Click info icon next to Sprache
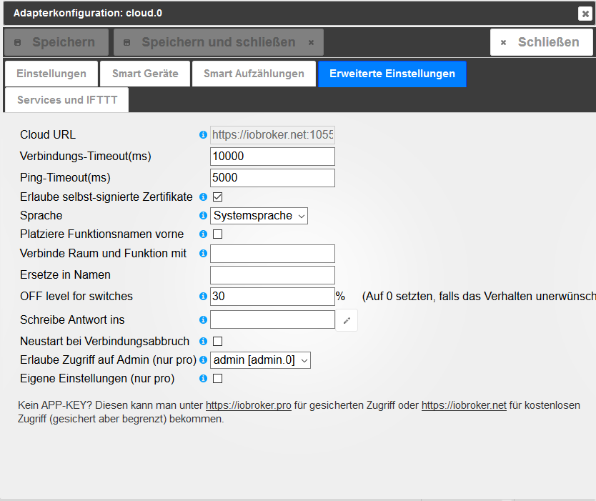 (203, 215)
